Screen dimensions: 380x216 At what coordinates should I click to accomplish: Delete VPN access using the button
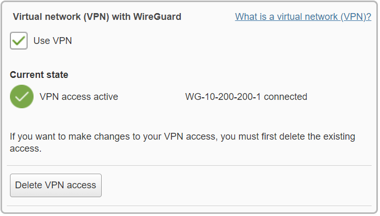pyautogui.click(x=56, y=185)
